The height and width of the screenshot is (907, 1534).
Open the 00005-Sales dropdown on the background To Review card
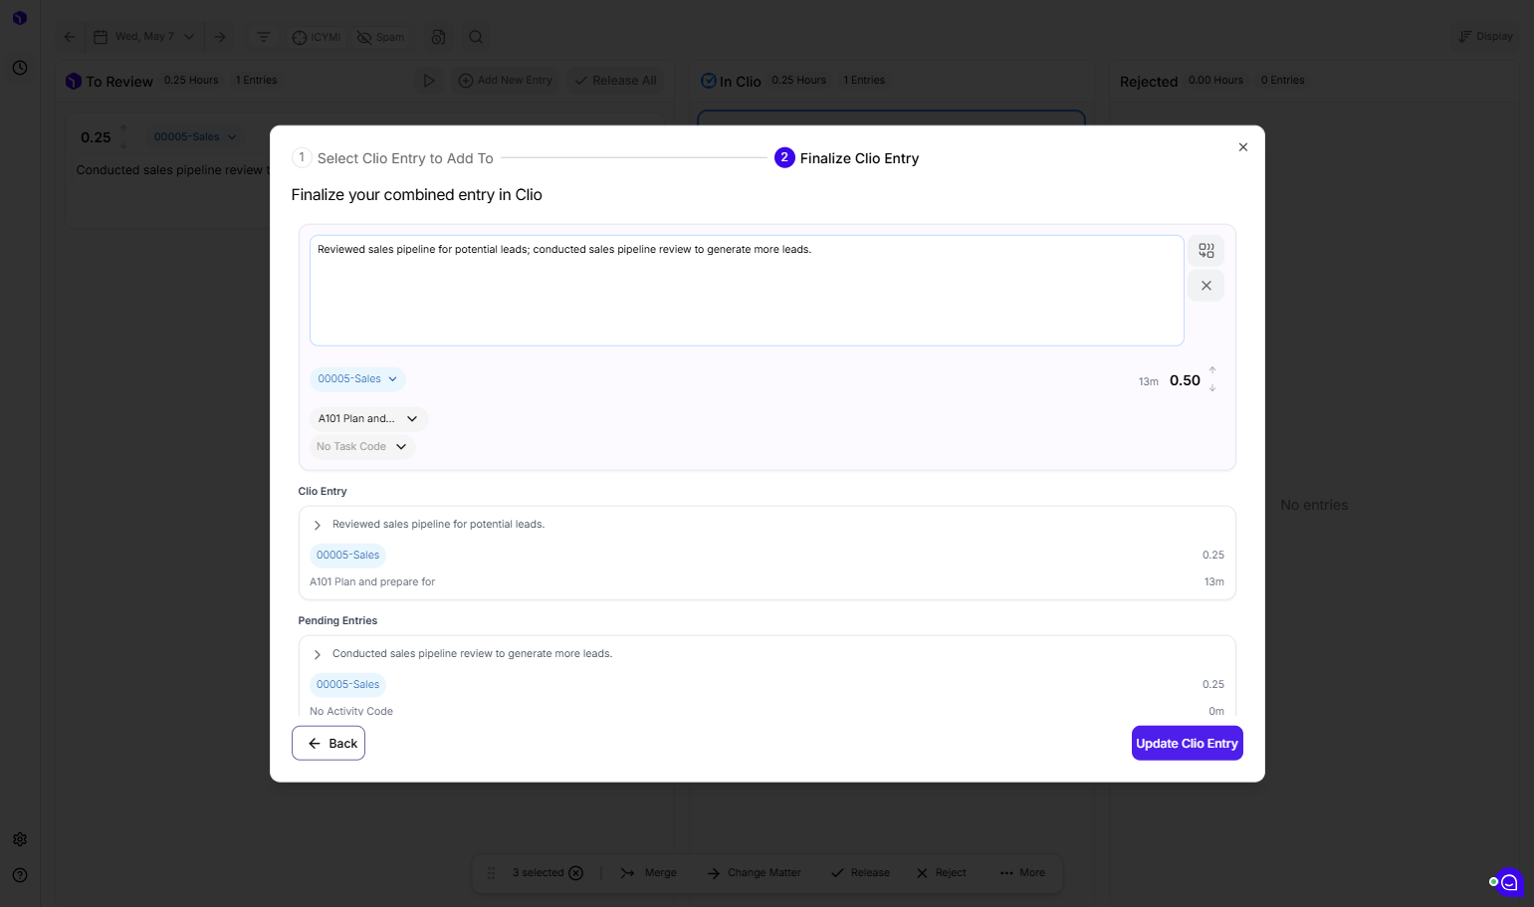click(x=195, y=137)
